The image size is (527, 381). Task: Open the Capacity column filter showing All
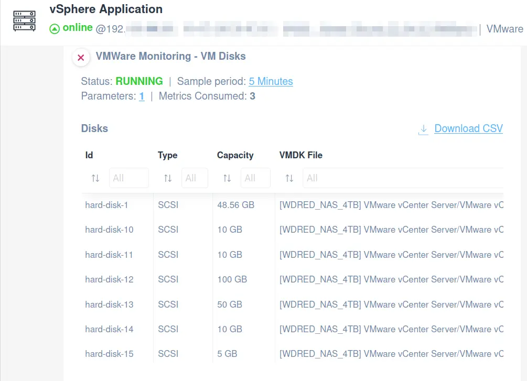coord(255,178)
